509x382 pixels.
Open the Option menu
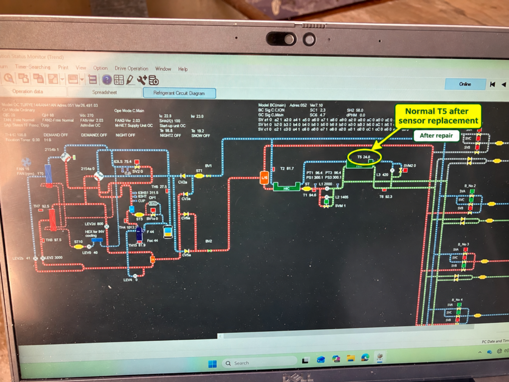[100, 68]
